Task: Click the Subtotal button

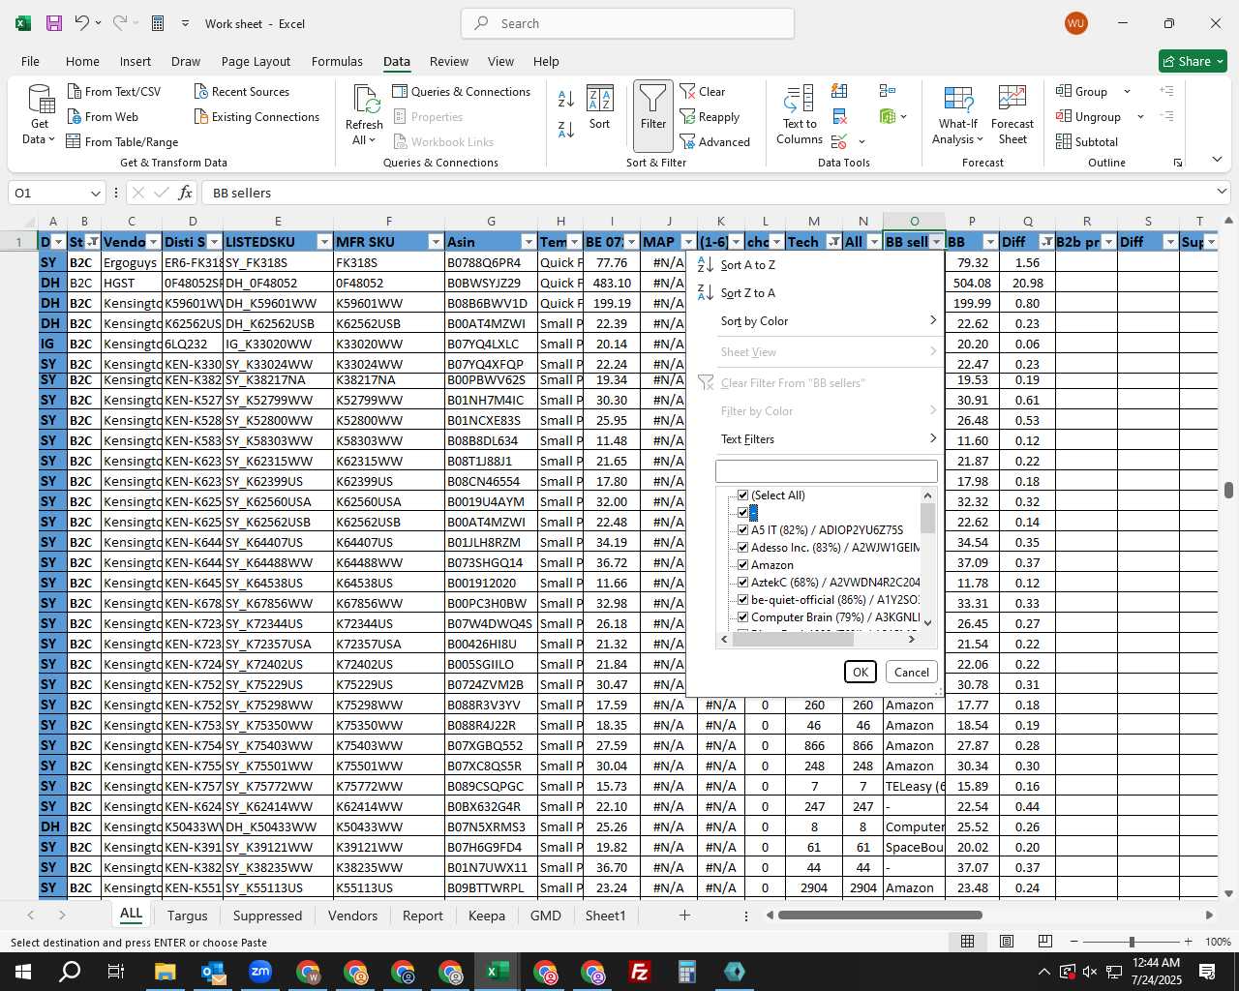Action: coord(1087,141)
